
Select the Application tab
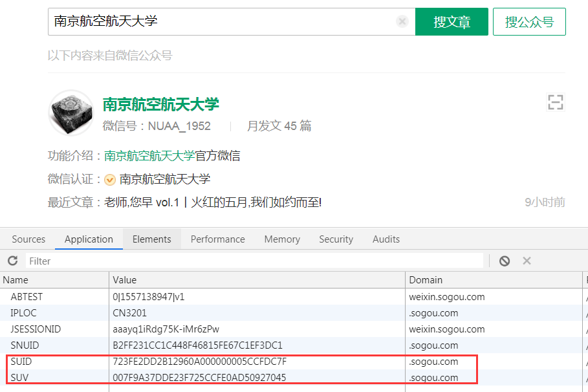click(x=89, y=239)
